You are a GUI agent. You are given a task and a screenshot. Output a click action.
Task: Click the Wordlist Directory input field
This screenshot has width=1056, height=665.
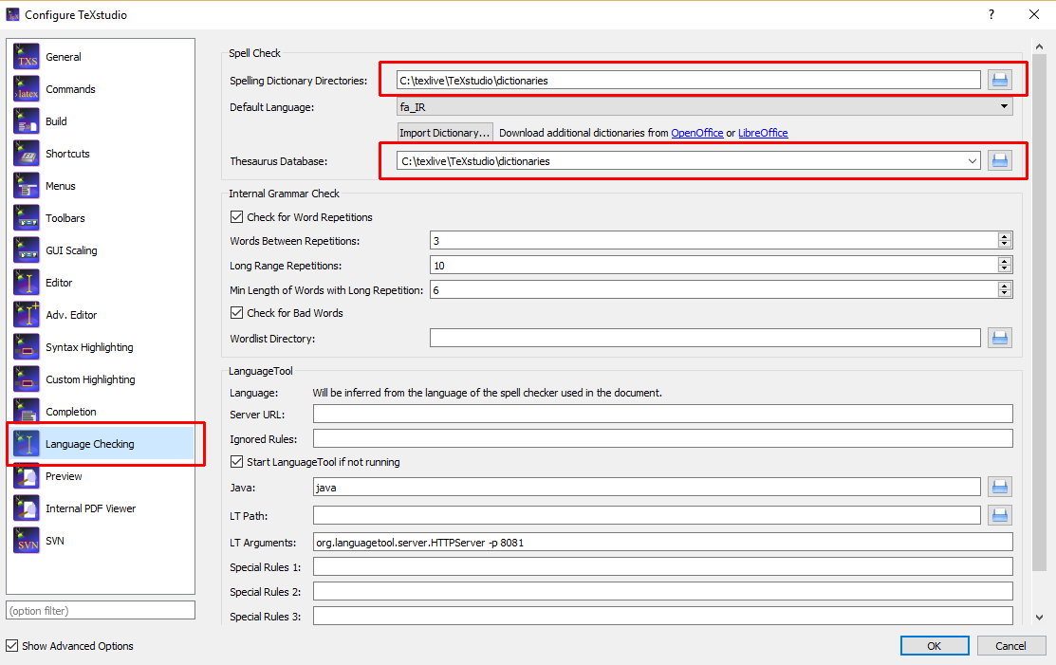[705, 338]
